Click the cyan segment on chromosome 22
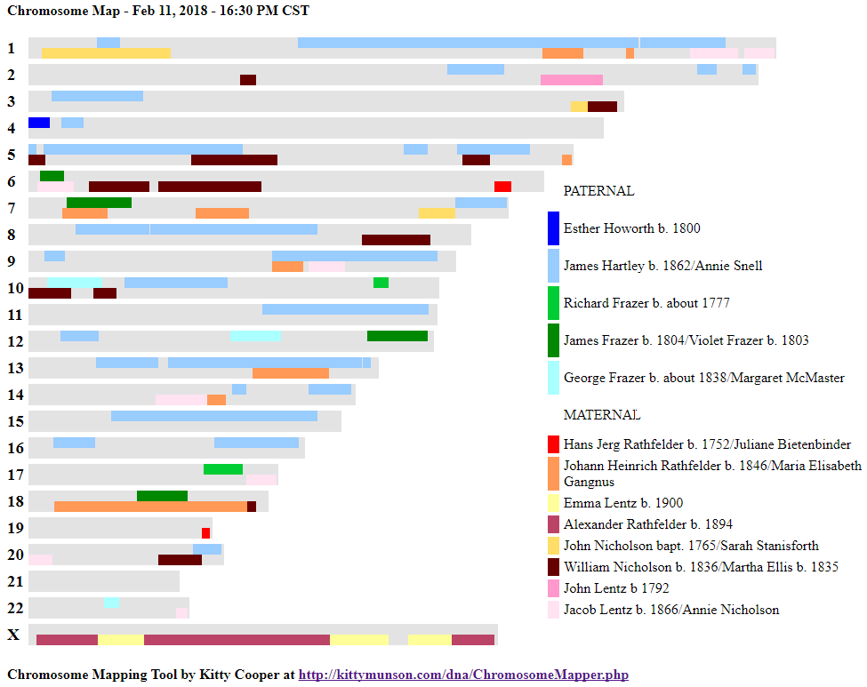Image resolution: width=867 pixels, height=687 pixels. pyautogui.click(x=111, y=603)
